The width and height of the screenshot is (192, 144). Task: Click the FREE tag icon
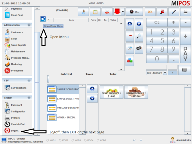tap(139, 48)
